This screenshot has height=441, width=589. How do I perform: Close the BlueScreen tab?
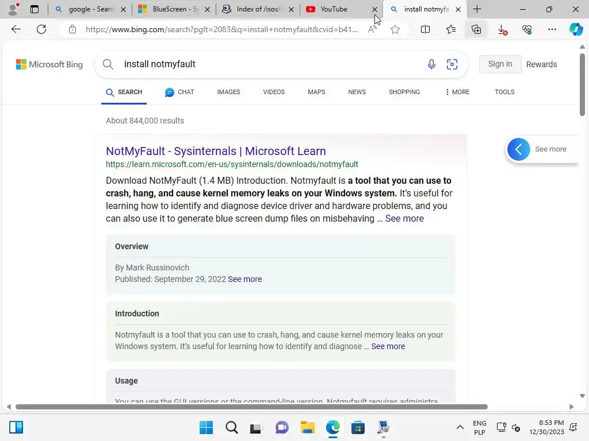pyautogui.click(x=207, y=9)
